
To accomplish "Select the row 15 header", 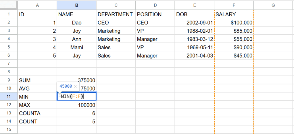I will pos(9,130).
